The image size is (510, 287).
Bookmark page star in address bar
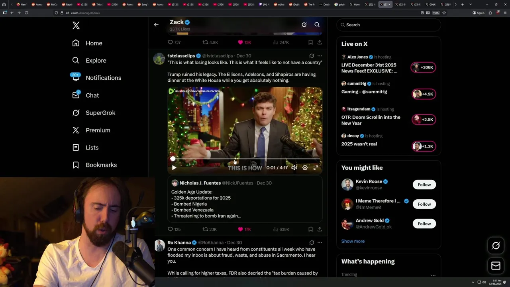tap(444, 13)
